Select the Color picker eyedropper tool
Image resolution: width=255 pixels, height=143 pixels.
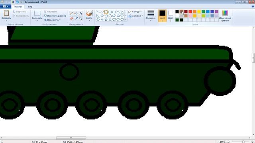coord(76,19)
